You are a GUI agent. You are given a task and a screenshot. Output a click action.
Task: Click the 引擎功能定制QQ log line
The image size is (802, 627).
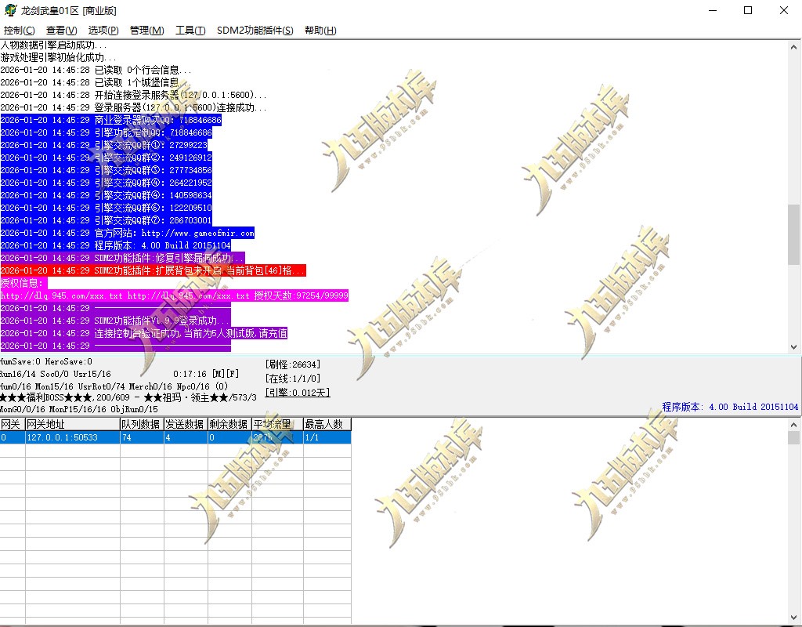click(106, 132)
